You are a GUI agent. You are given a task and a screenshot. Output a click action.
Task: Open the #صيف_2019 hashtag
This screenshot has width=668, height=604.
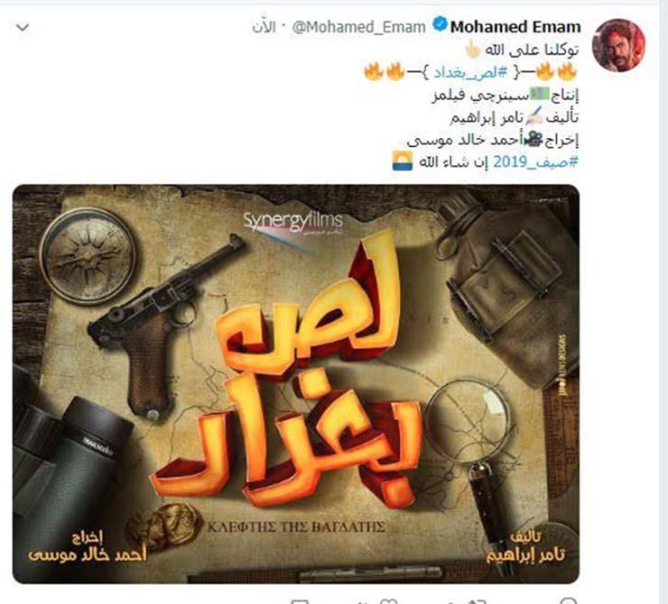pos(536,162)
